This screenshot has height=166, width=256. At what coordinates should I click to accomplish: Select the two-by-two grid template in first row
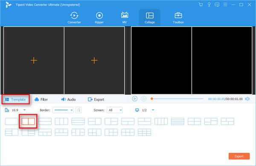coord(194,122)
